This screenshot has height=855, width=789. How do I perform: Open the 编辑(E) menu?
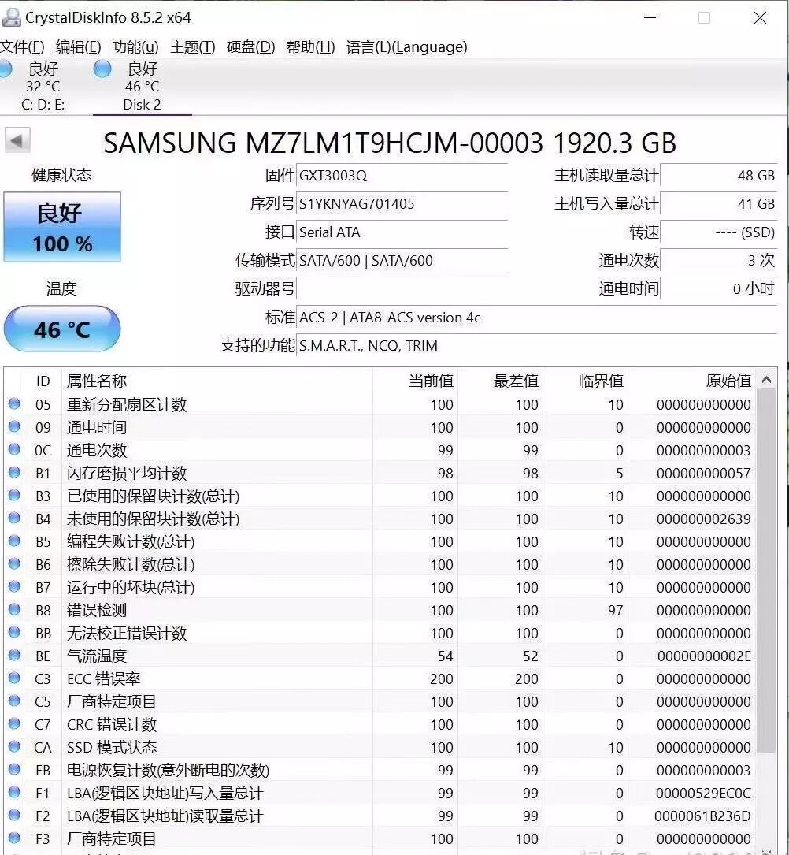click(x=79, y=47)
